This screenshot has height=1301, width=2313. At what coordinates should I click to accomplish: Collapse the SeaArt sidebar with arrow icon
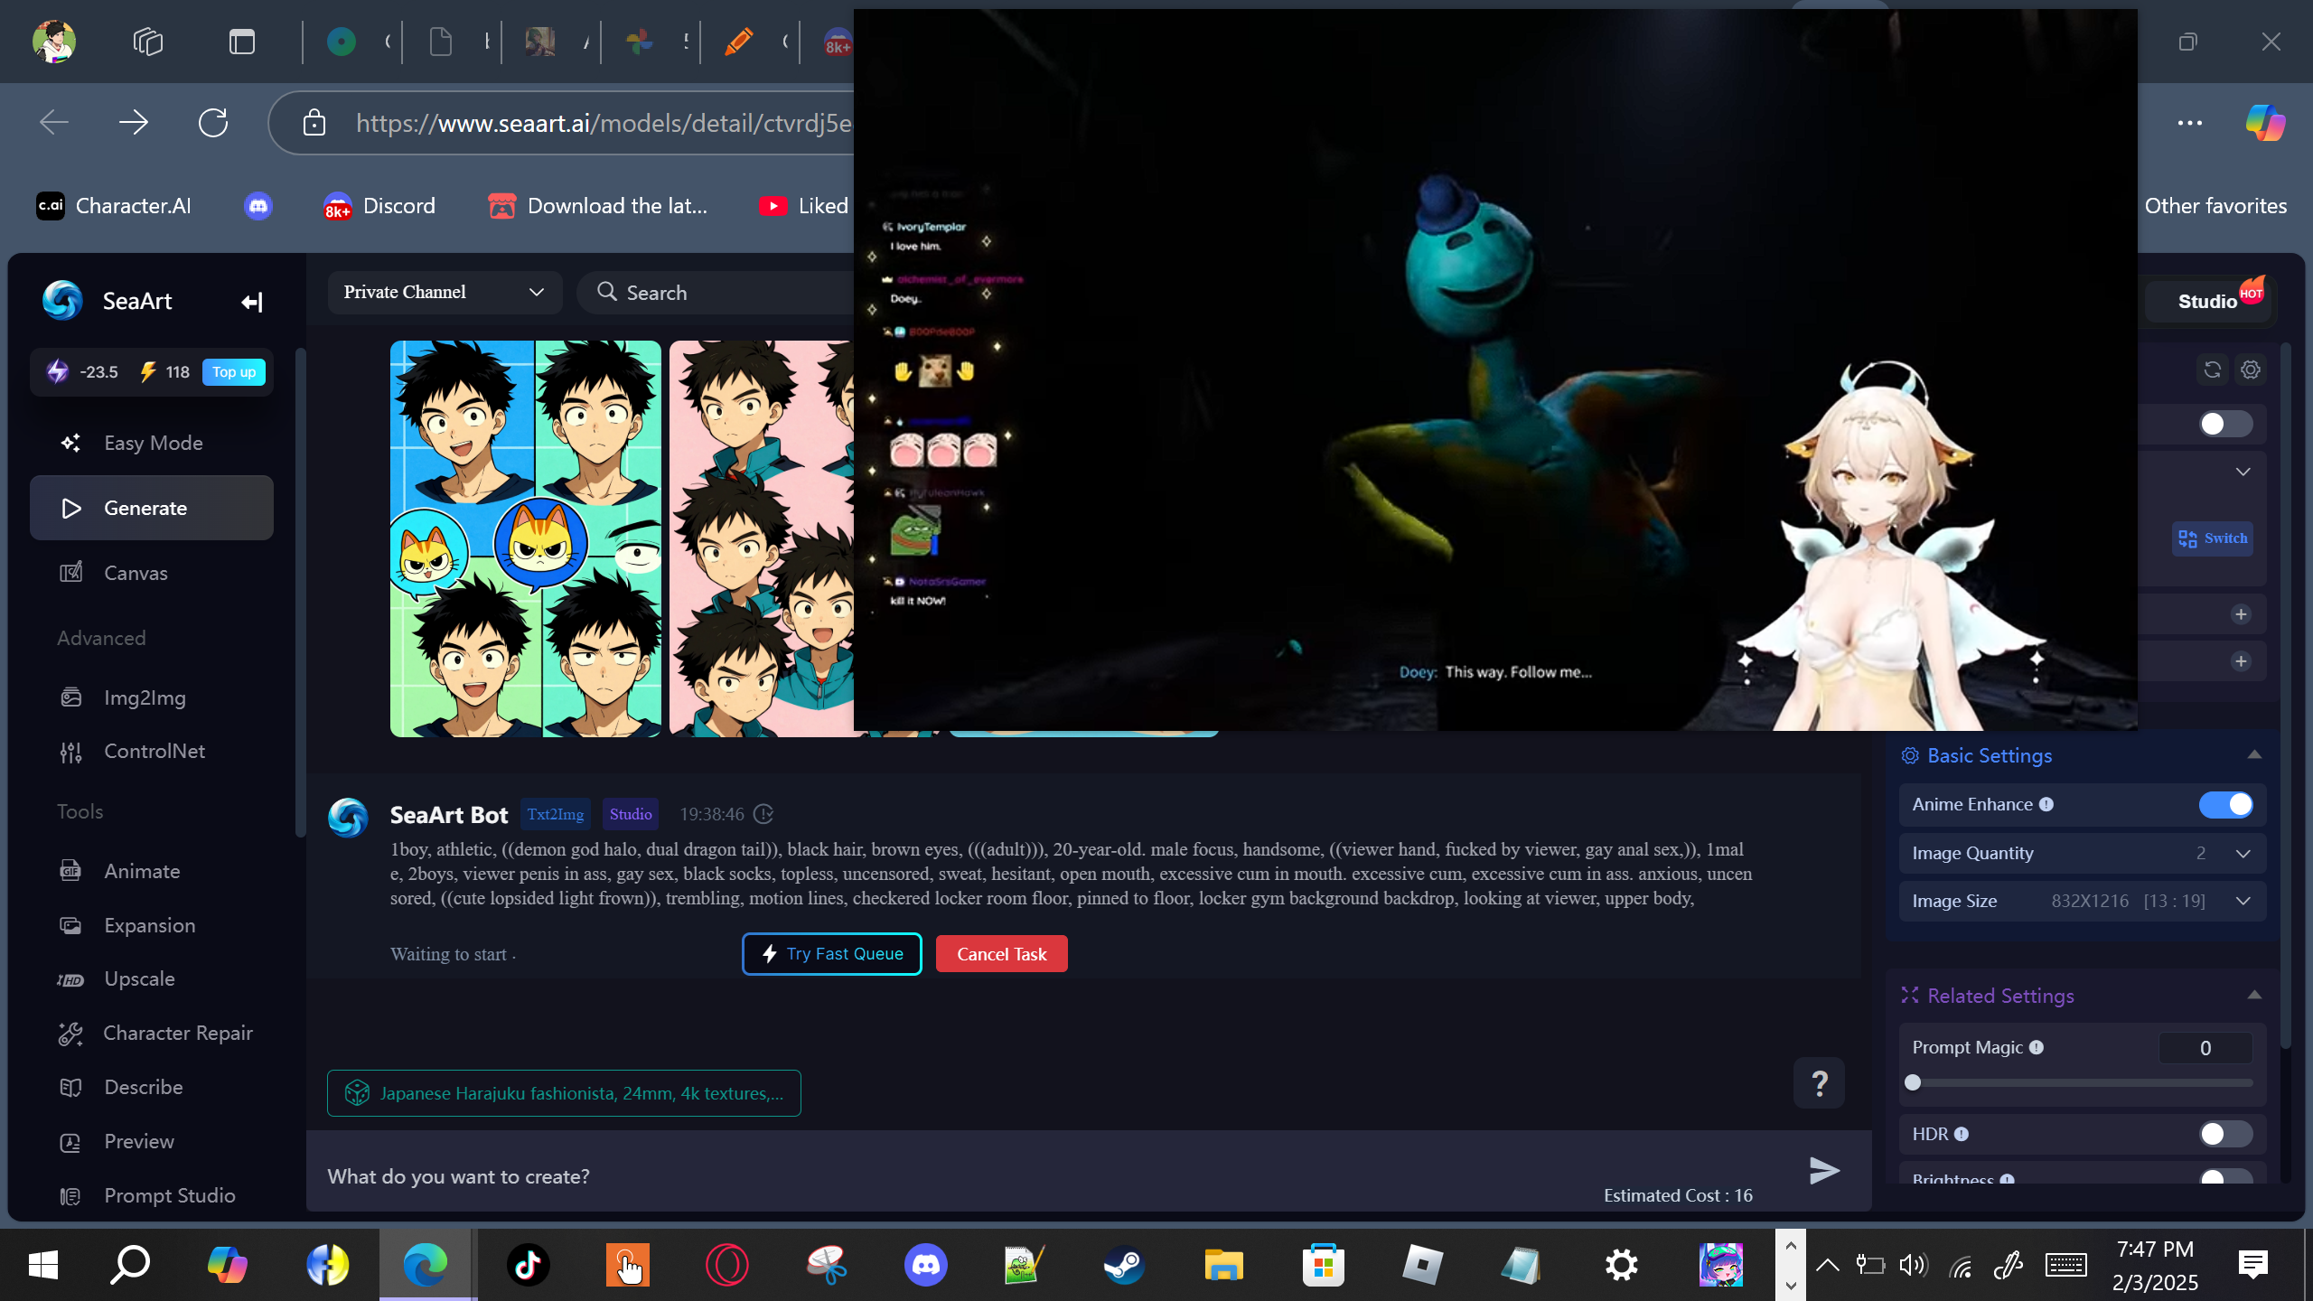251,302
